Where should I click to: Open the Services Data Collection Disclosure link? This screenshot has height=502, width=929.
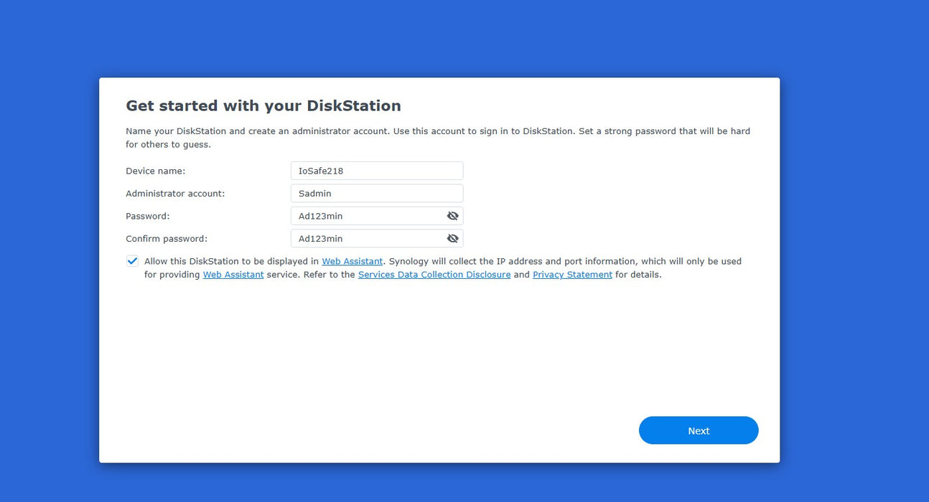pos(434,275)
